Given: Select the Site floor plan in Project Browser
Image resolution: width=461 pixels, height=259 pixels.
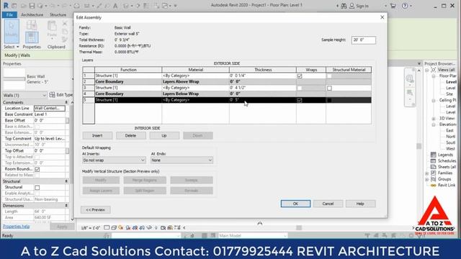Looking at the screenshot, I should pos(449,94).
